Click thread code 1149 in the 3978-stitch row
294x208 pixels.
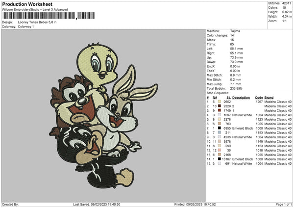(x=259, y=142)
